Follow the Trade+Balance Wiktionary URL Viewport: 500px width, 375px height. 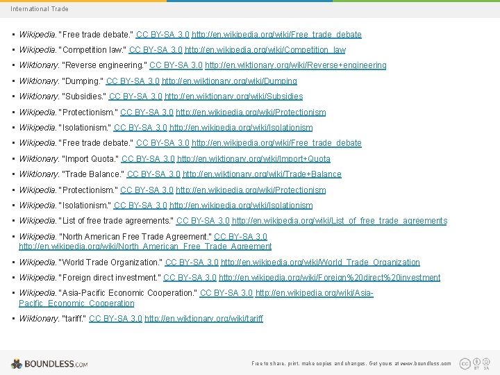click(262, 174)
